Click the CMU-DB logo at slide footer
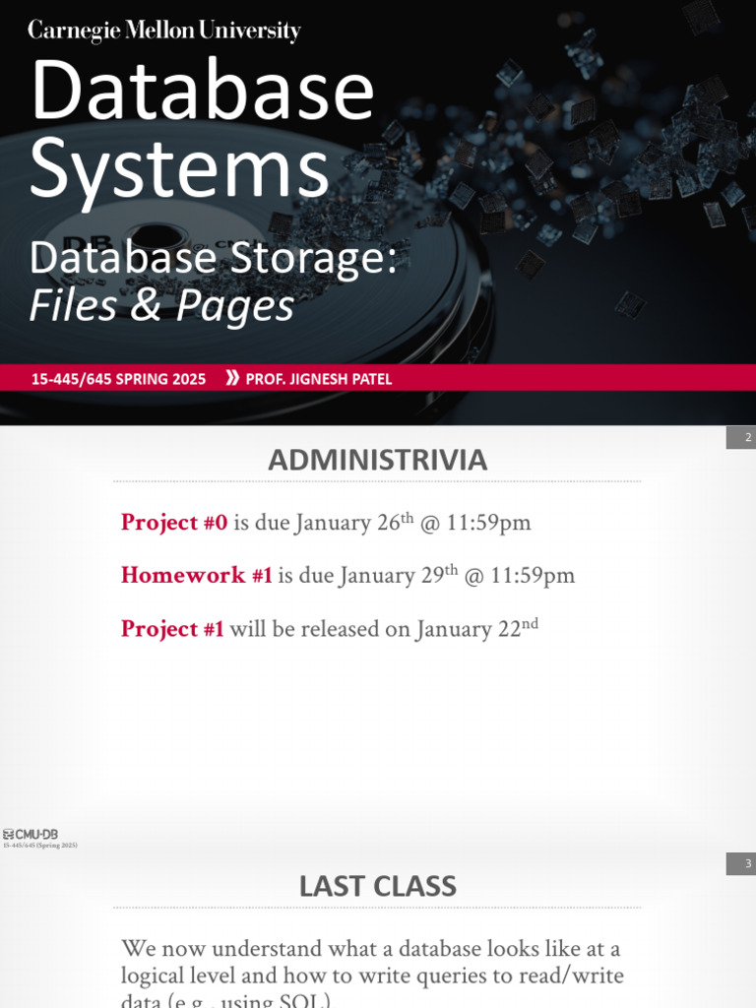The width and height of the screenshot is (756, 1008). coord(31,834)
